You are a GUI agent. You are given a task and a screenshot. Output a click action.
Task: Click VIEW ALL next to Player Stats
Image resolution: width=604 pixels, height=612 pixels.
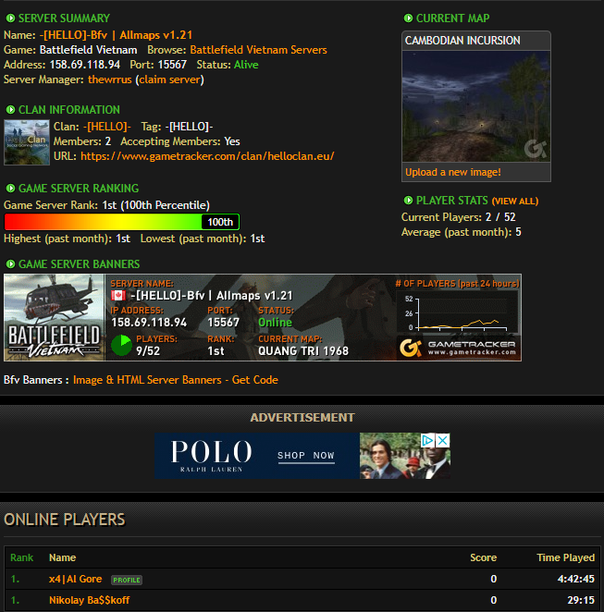[x=515, y=201]
